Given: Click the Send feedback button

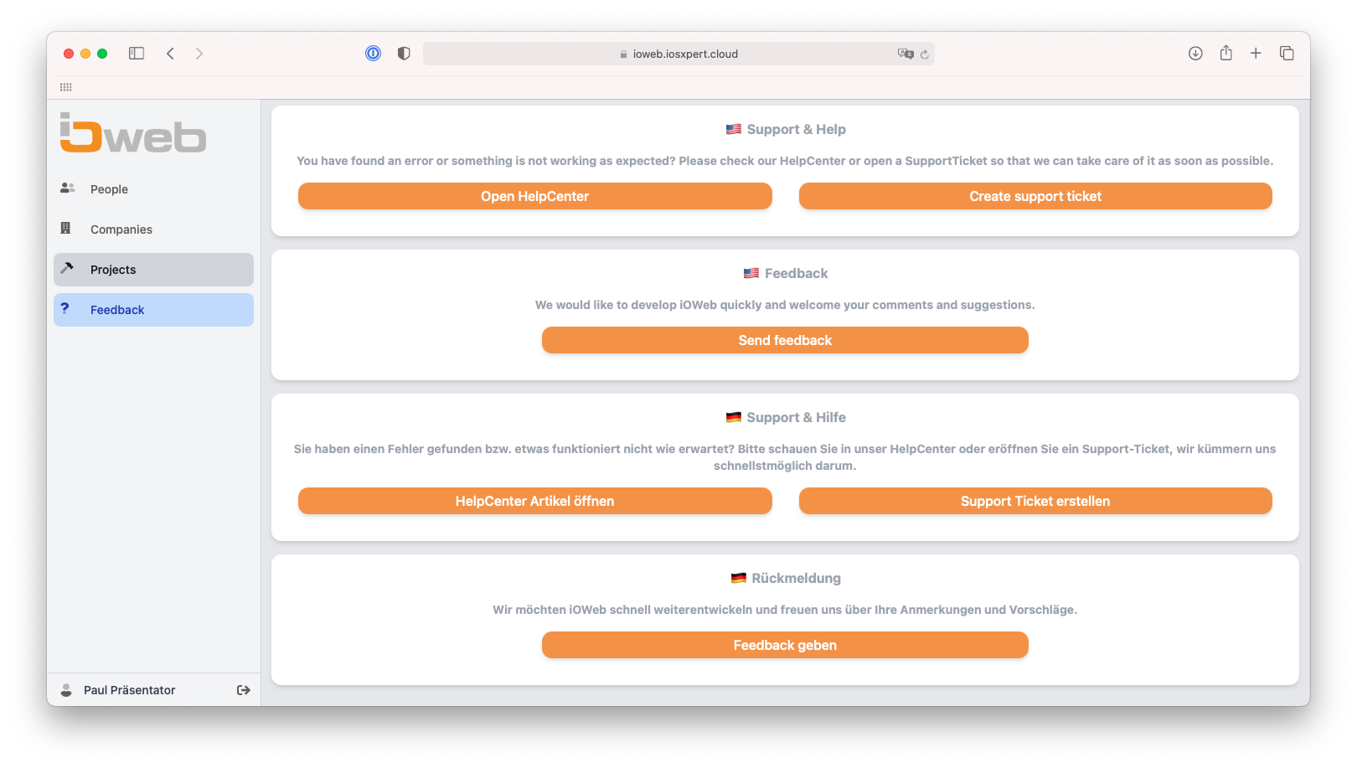Looking at the screenshot, I should [785, 340].
